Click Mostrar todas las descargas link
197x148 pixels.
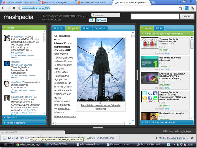pos(173,138)
